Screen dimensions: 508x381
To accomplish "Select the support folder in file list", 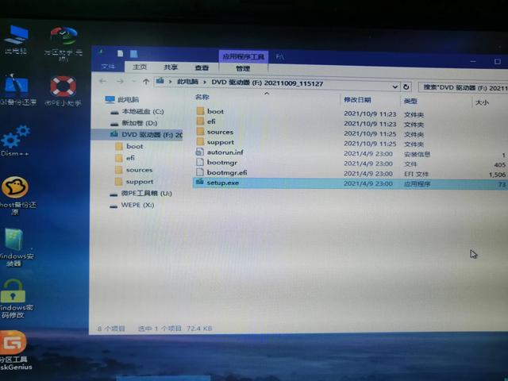I will point(215,142).
